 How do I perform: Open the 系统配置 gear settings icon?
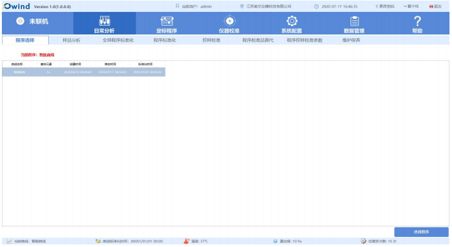click(x=292, y=21)
